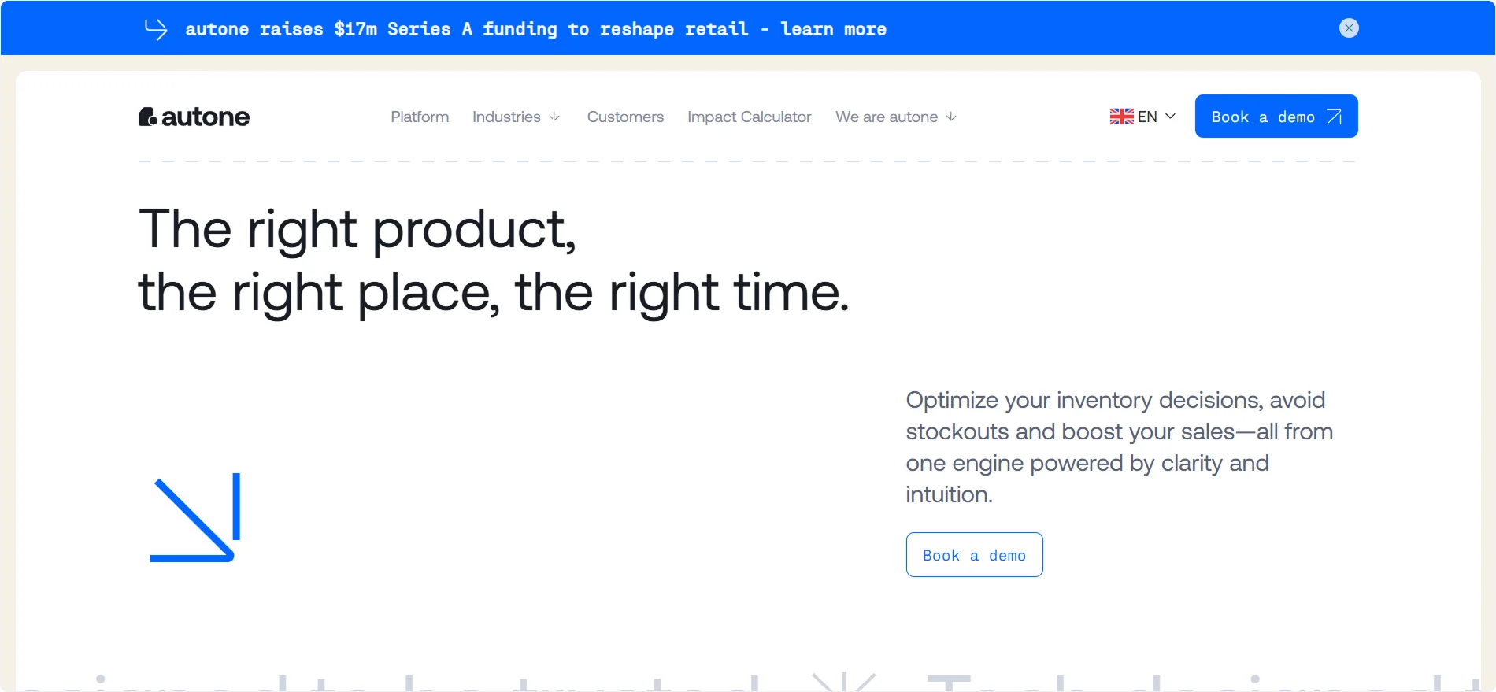Click the UK flag language icon

click(1121, 117)
